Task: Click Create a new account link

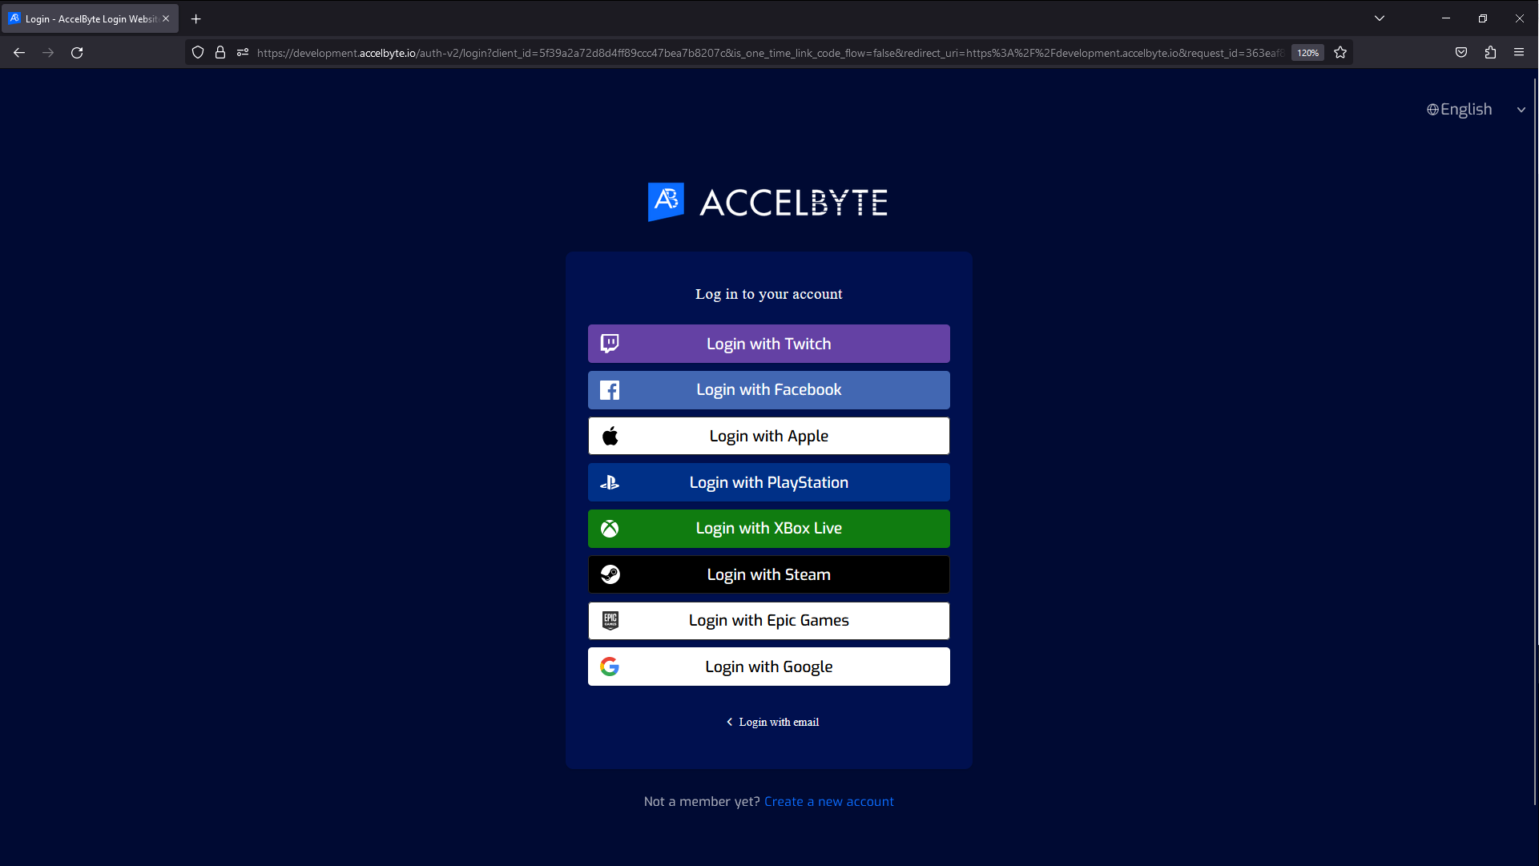Action: pyautogui.click(x=828, y=801)
